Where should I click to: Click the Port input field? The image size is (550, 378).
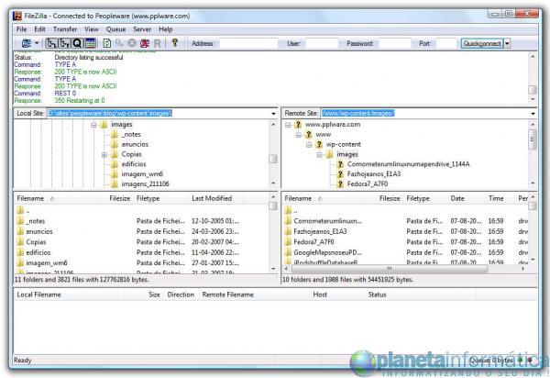[x=446, y=43]
